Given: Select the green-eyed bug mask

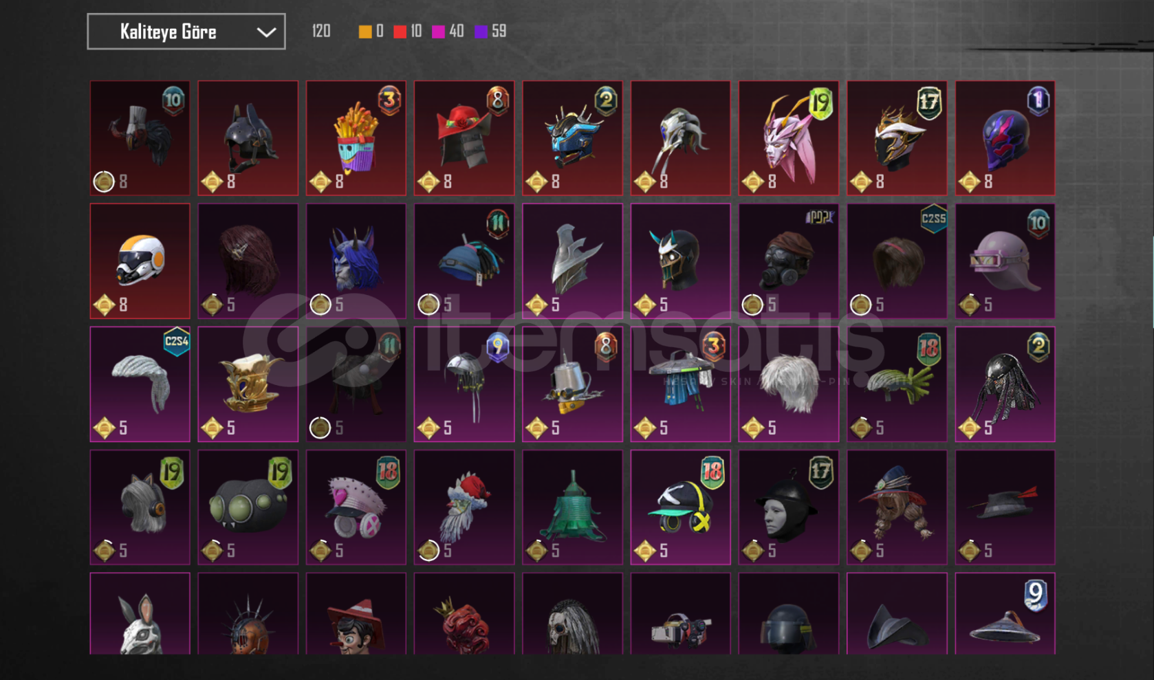Looking at the screenshot, I should coord(248,507).
